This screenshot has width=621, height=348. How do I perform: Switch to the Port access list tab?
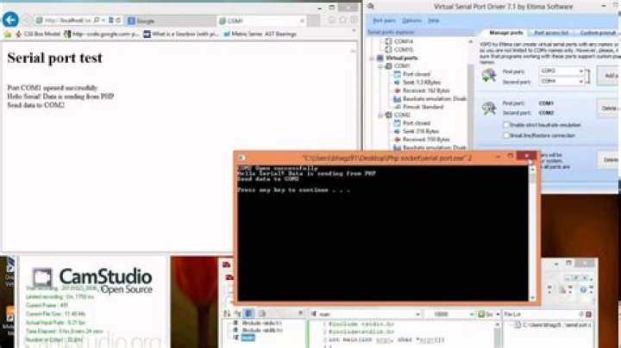[551, 33]
